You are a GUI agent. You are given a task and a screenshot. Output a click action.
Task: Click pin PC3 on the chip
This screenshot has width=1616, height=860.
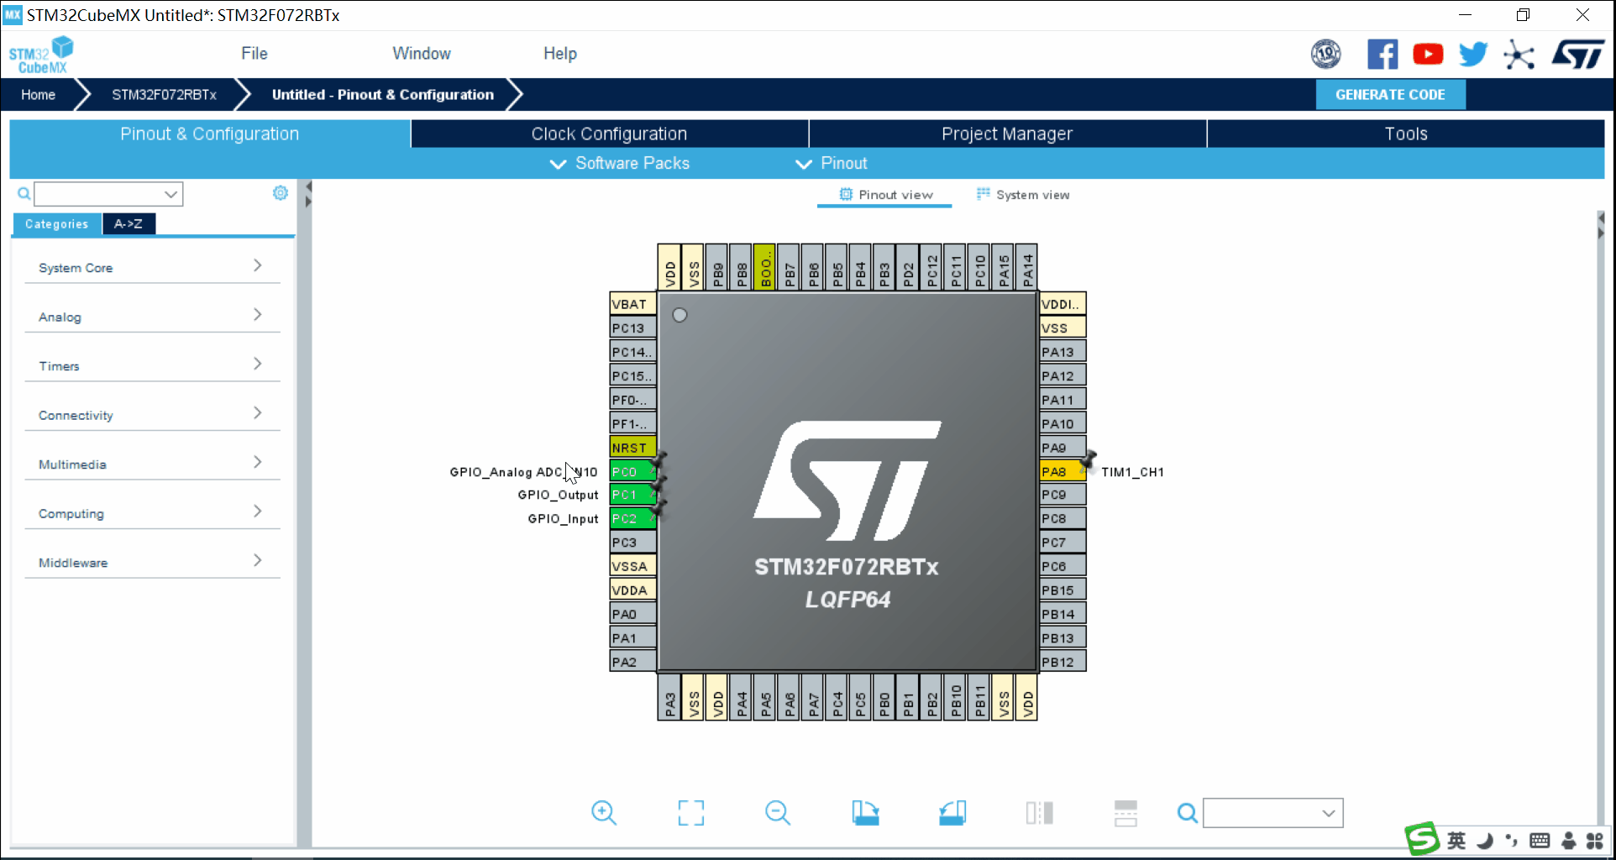tap(632, 543)
